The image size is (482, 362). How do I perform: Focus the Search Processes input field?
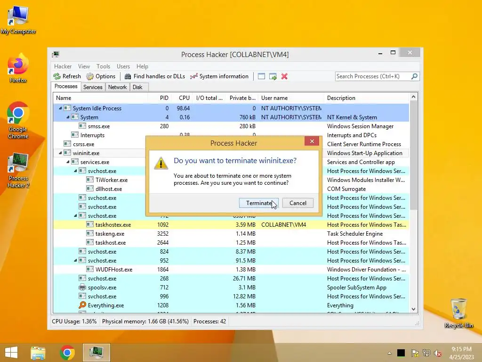point(373,76)
